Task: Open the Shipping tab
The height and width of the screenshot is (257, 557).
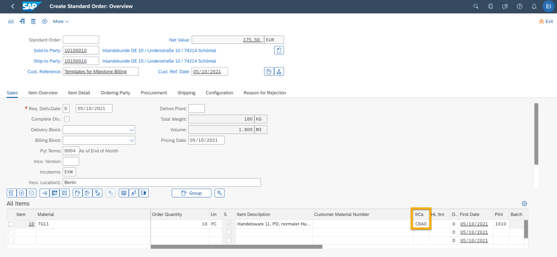Action: point(186,92)
